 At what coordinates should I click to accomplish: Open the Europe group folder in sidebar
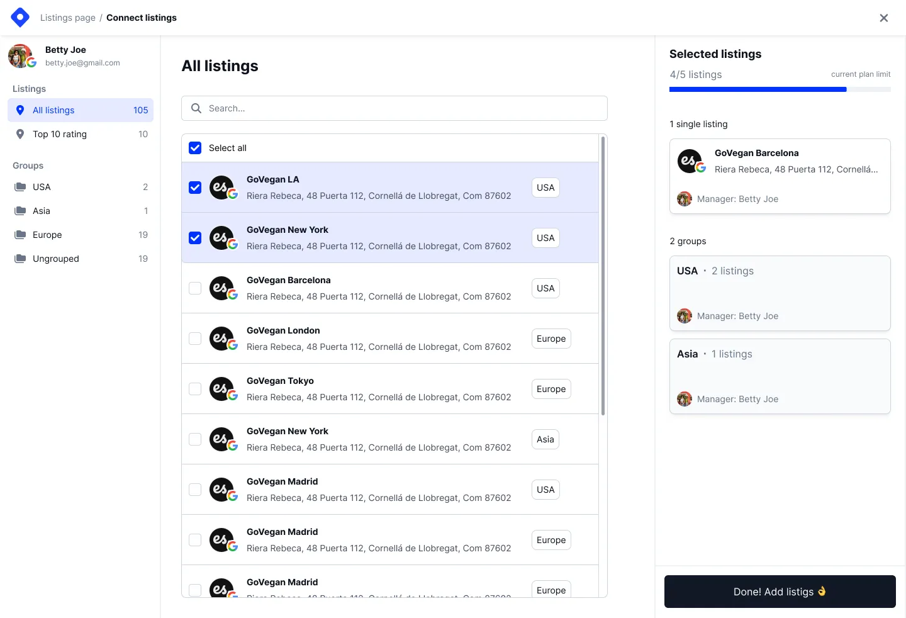[47, 235]
